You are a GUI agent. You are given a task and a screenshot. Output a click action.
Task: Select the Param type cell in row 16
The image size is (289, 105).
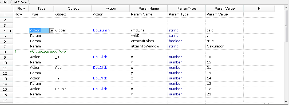41,95
